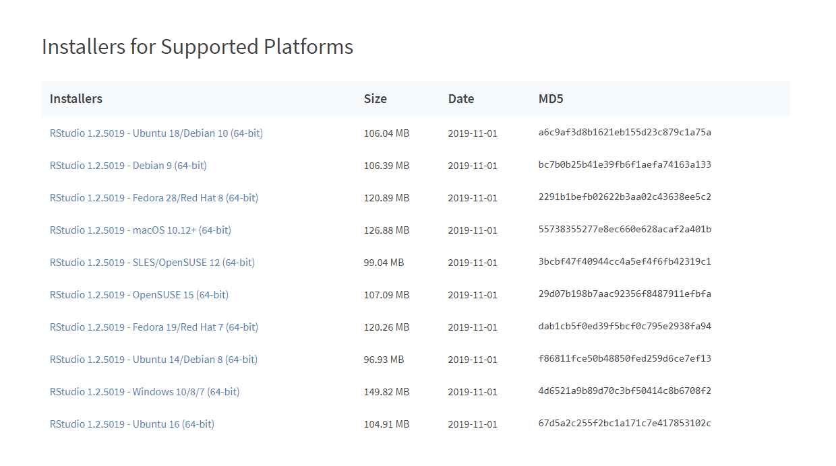Screen dimensions: 836x466
Task: Select the date in the macOS 10.12+ row
Action: click(473, 230)
